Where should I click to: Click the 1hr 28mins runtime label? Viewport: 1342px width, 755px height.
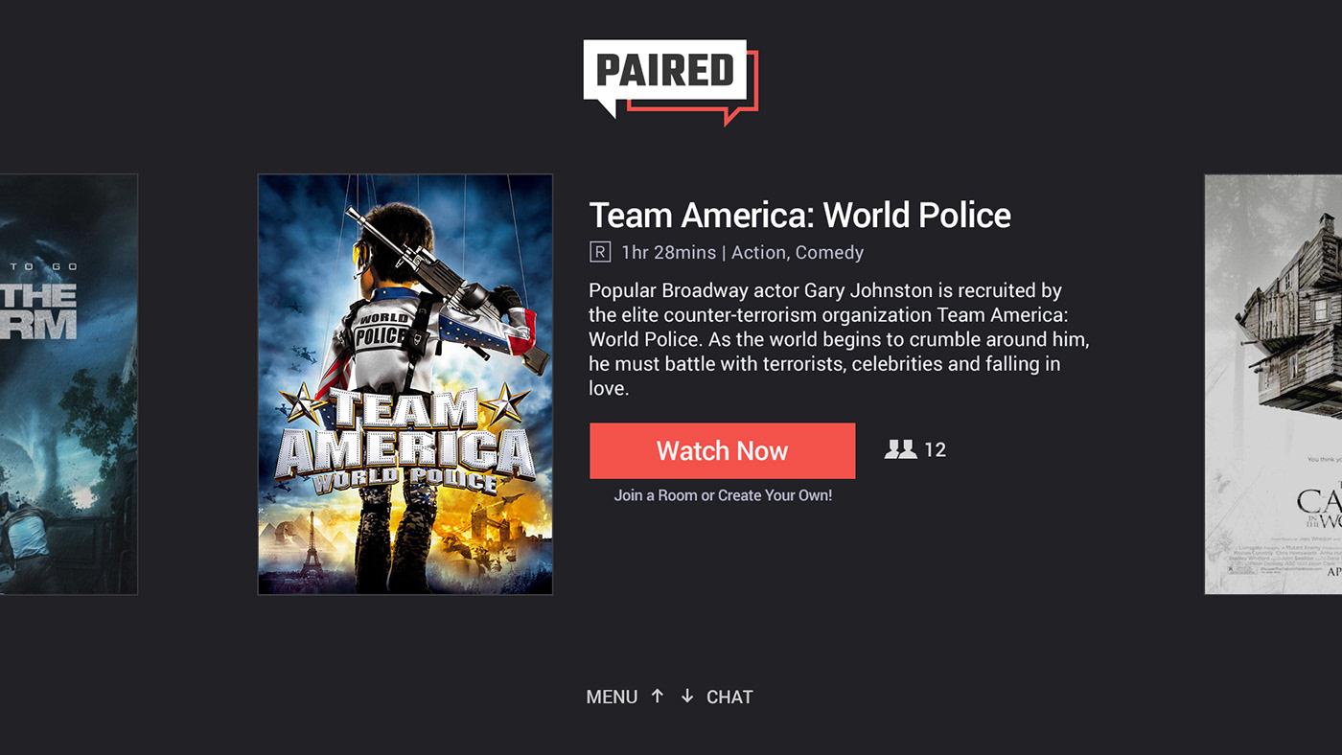point(668,253)
